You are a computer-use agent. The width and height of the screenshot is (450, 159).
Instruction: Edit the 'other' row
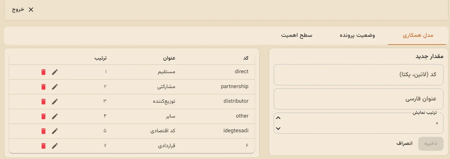(55, 116)
